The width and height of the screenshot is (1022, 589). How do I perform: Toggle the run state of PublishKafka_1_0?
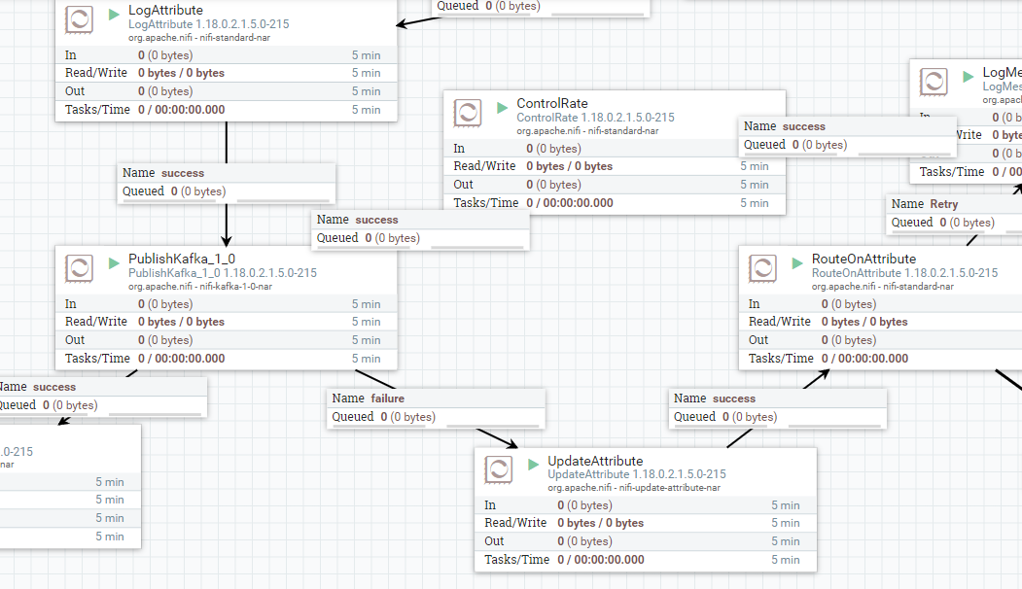tap(112, 263)
